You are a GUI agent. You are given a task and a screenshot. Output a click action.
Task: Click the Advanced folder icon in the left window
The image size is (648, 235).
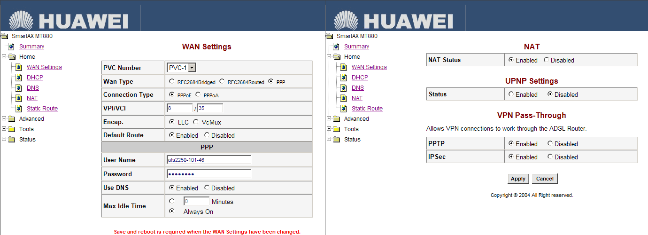(12, 119)
